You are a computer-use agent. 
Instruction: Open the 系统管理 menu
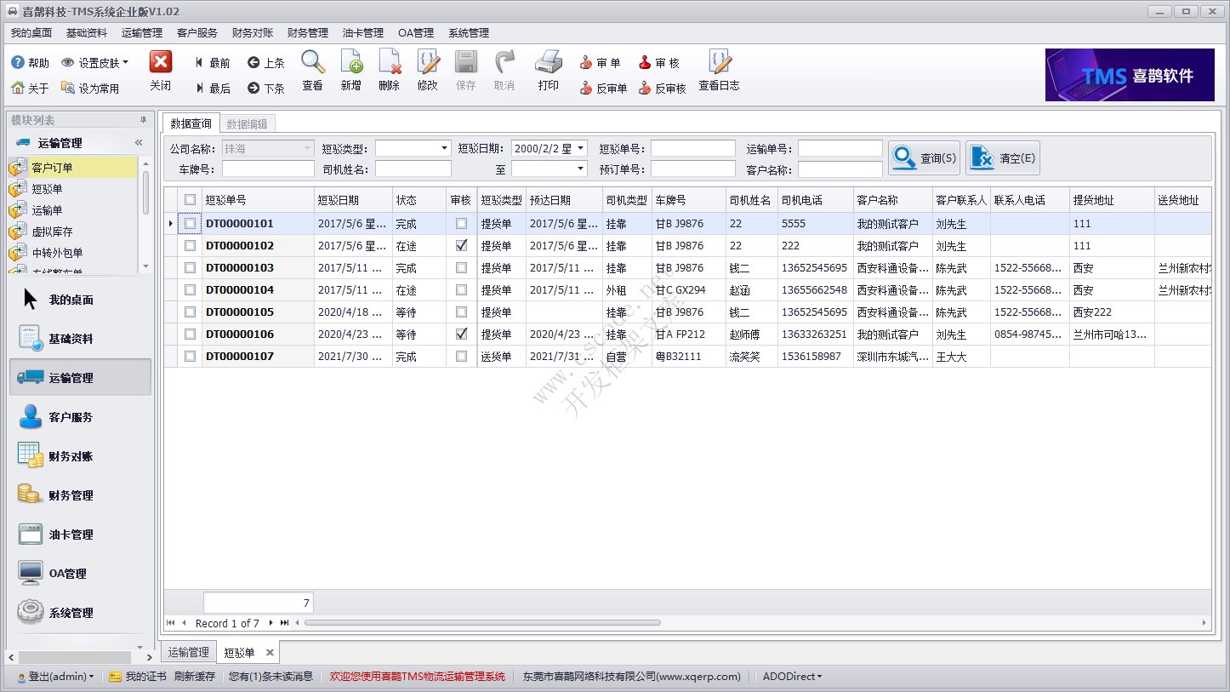(469, 33)
